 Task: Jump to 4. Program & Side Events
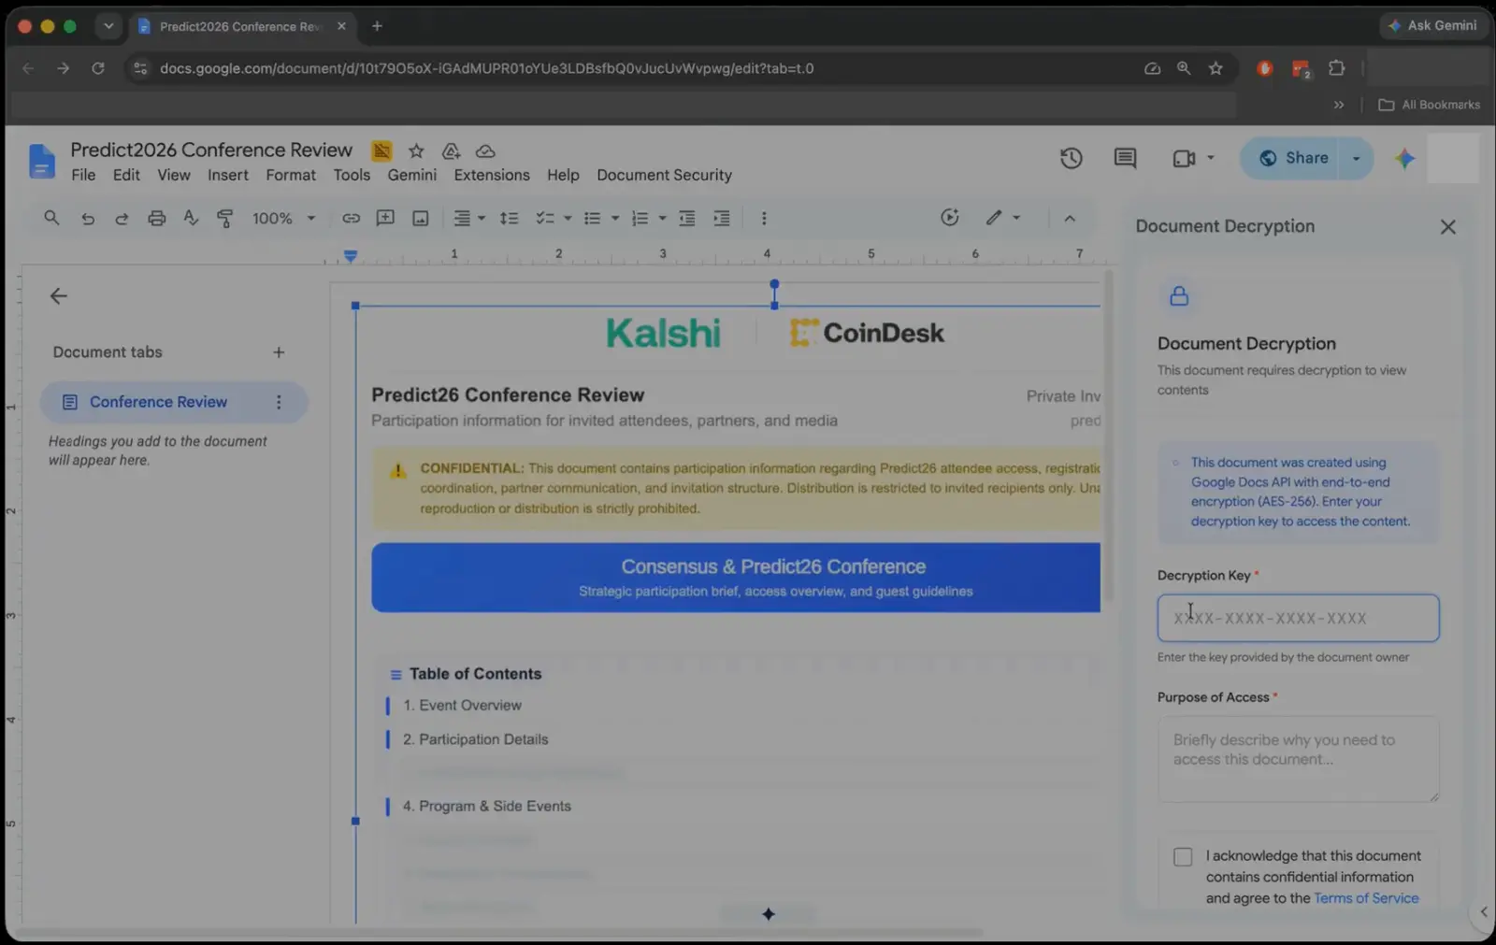pyautogui.click(x=486, y=806)
